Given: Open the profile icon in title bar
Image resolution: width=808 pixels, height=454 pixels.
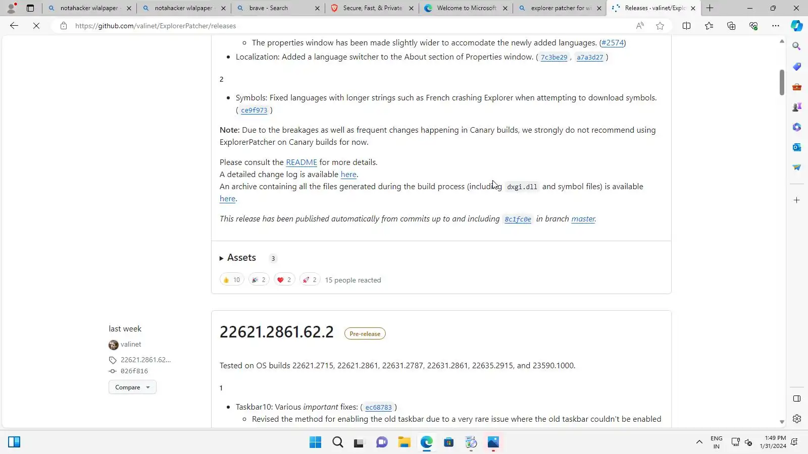Looking at the screenshot, I should [11, 8].
